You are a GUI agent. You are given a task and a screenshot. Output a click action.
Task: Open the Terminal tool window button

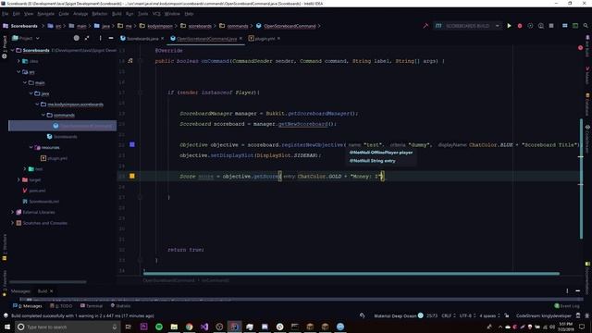[x=92, y=306]
